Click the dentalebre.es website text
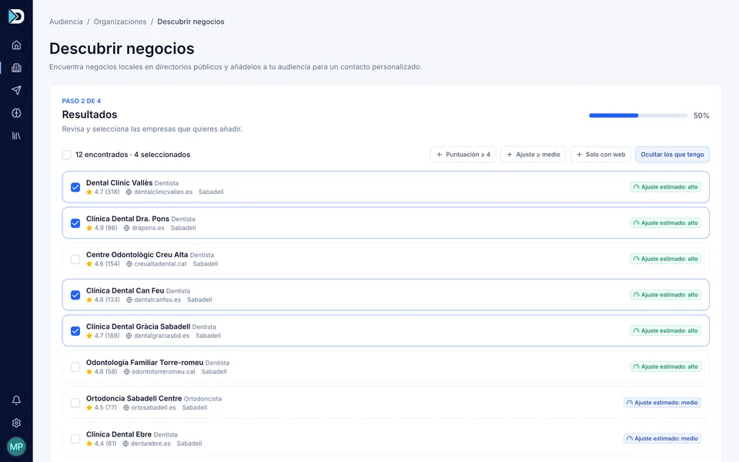Viewport: 739px width, 462px height. click(x=151, y=444)
